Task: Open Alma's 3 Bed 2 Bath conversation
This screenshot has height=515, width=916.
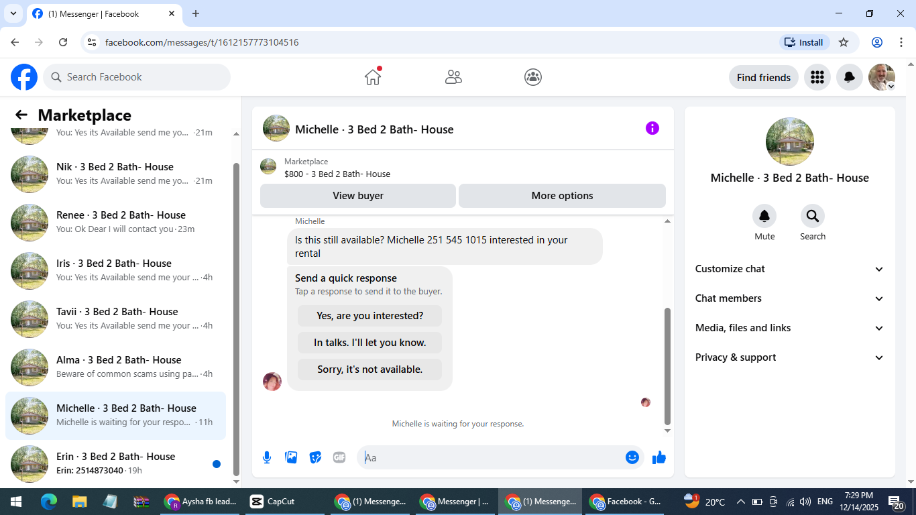Action: click(115, 367)
